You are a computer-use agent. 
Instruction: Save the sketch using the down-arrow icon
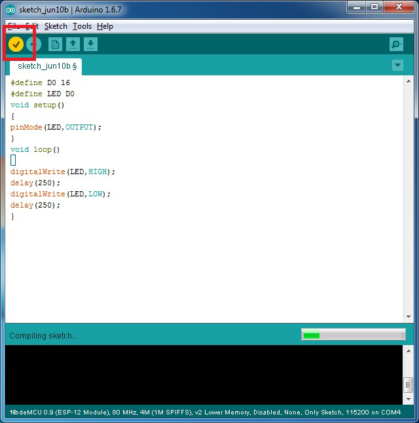[x=91, y=44]
